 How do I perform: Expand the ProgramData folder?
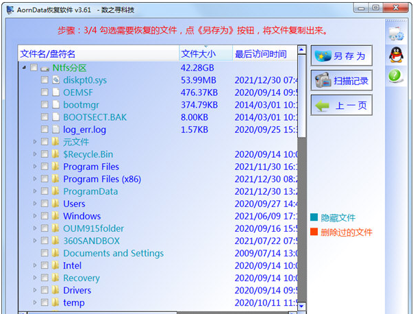(35, 191)
